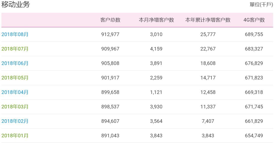Select 4G customers value 689,755

click(254, 34)
